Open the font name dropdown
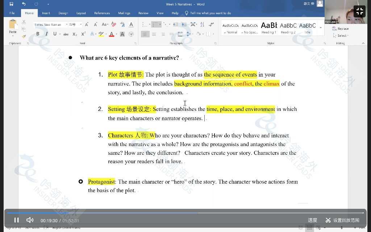Screen dimensions: 371x232 click(67, 25)
